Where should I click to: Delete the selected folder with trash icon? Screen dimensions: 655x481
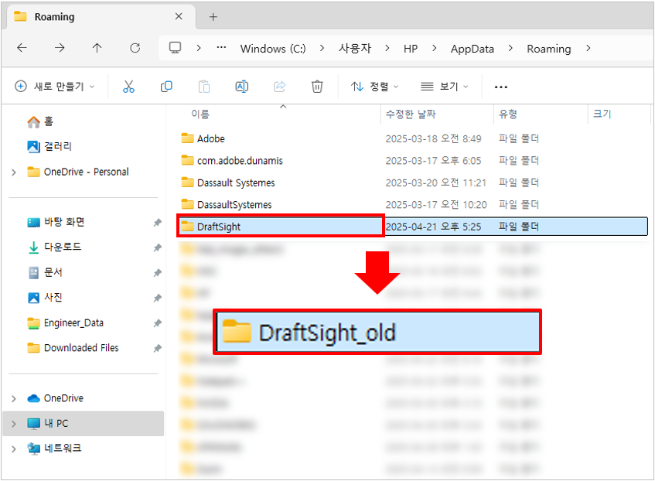(x=317, y=87)
